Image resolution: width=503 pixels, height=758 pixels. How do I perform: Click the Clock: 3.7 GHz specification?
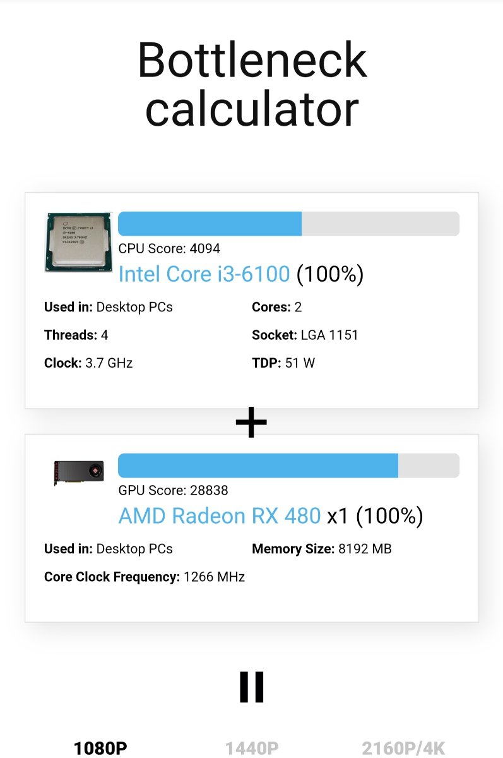pos(88,363)
